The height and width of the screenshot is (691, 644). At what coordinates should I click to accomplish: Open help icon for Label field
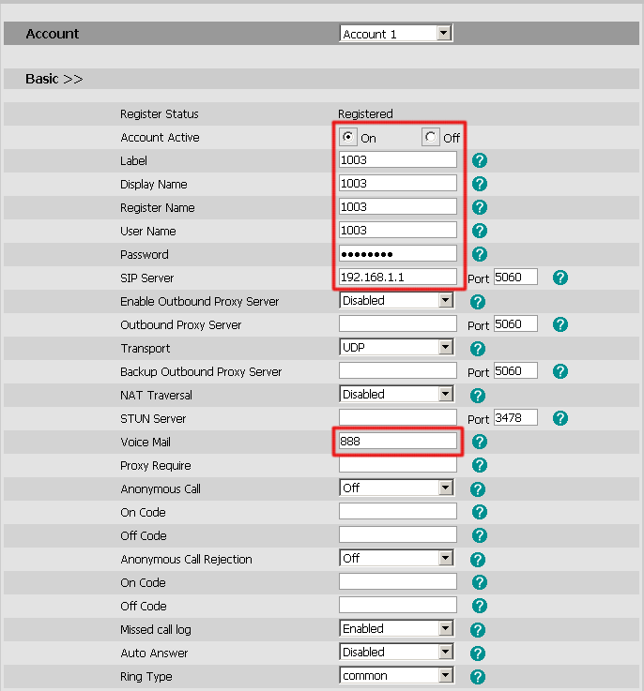pos(480,160)
